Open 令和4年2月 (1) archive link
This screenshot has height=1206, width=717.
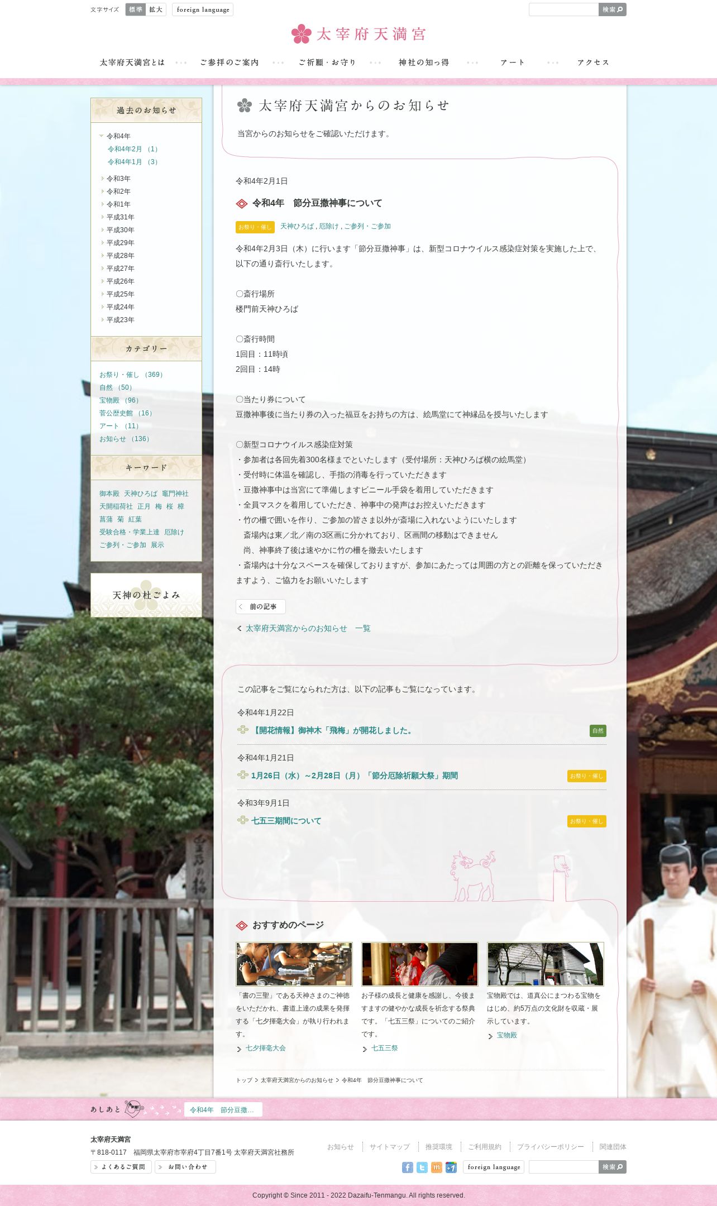[x=134, y=149]
